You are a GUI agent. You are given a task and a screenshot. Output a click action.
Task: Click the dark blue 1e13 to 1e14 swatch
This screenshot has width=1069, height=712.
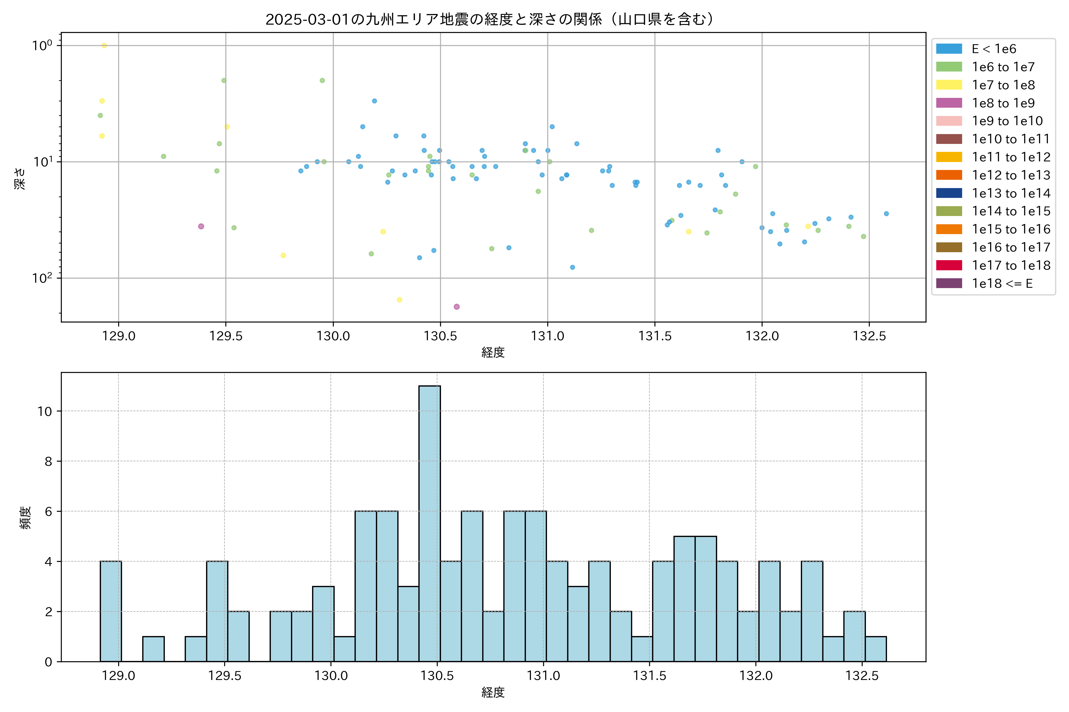(948, 193)
